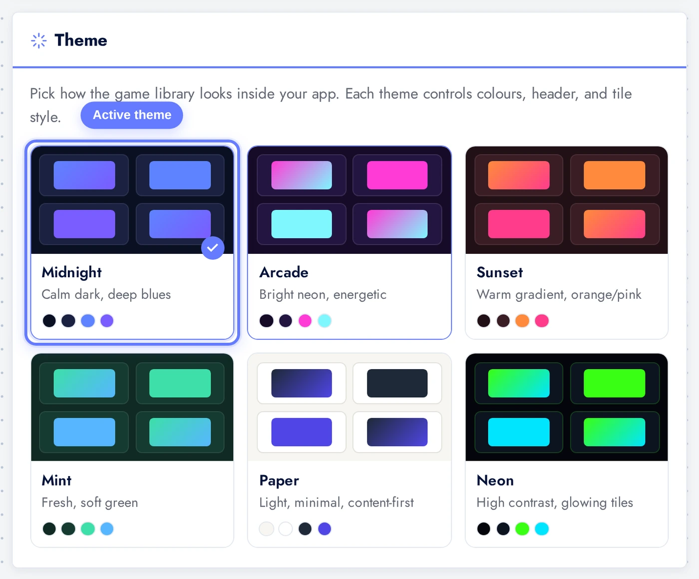Screen dimensions: 699x579
Task: Choose the Paper theme preview thumbnail
Action: tap(349, 407)
